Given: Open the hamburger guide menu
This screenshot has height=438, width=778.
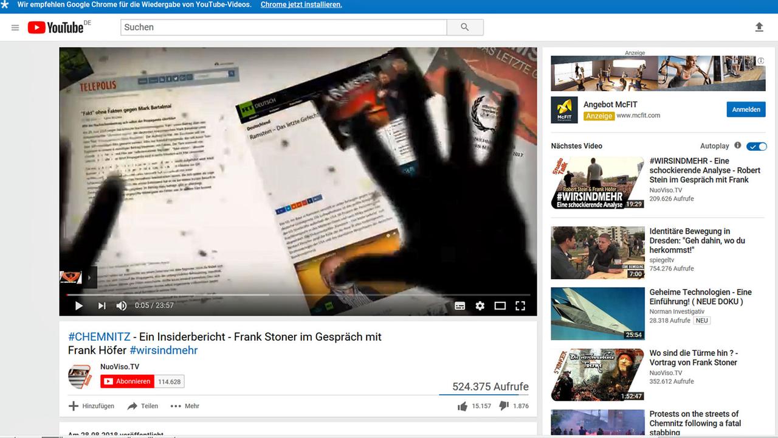Looking at the screenshot, I should coord(15,27).
